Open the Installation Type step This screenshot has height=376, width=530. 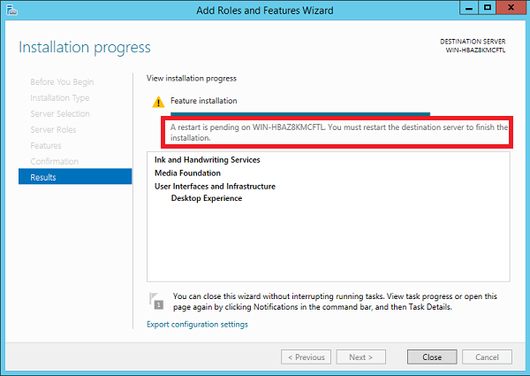(59, 97)
